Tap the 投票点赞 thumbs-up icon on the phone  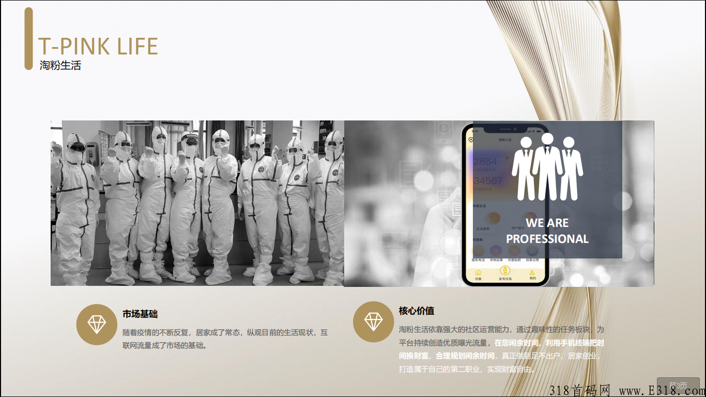[532, 251]
